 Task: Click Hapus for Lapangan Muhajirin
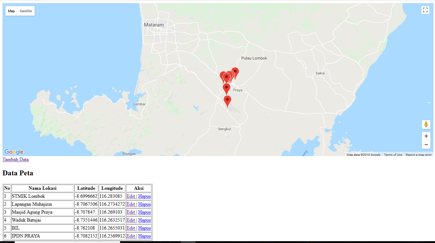tap(144, 204)
